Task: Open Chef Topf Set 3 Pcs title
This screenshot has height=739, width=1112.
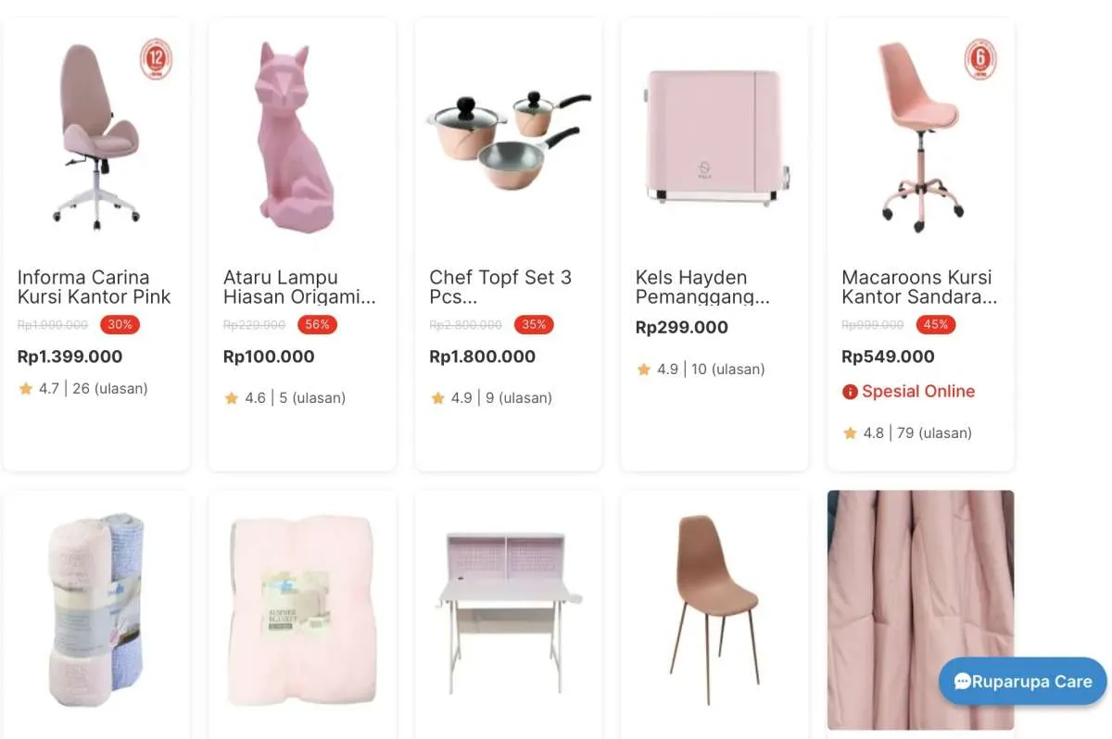Action: click(x=500, y=287)
